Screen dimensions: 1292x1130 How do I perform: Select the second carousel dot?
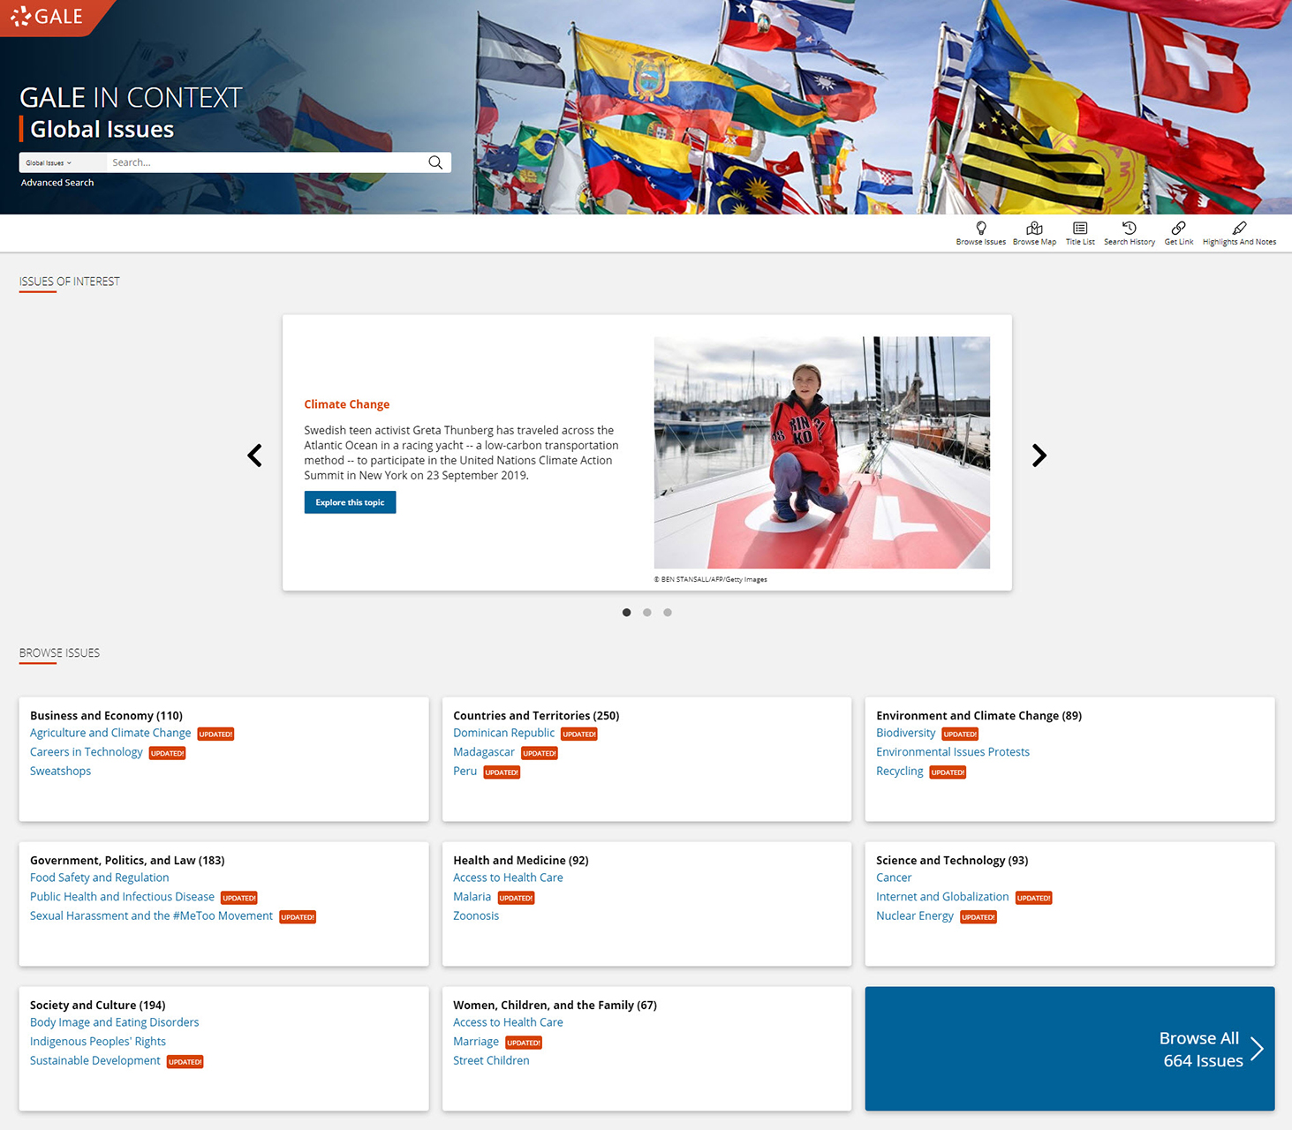[x=647, y=613]
